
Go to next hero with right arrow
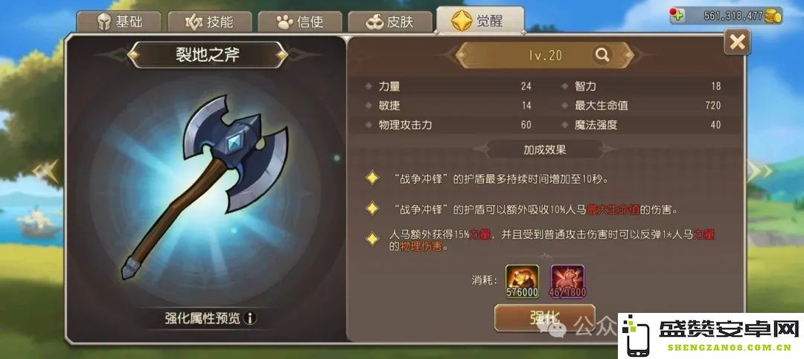click(759, 171)
